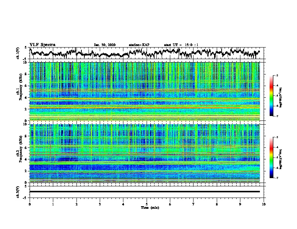Click the time axis tick label '0'

30,204
